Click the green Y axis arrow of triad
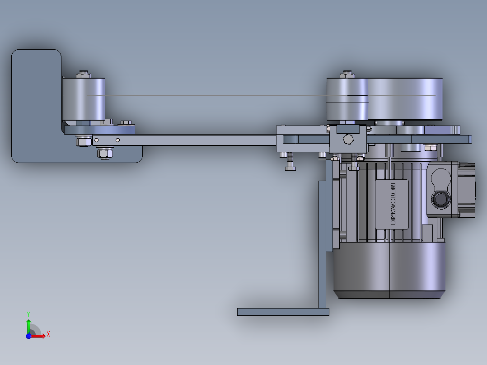 click(28, 326)
